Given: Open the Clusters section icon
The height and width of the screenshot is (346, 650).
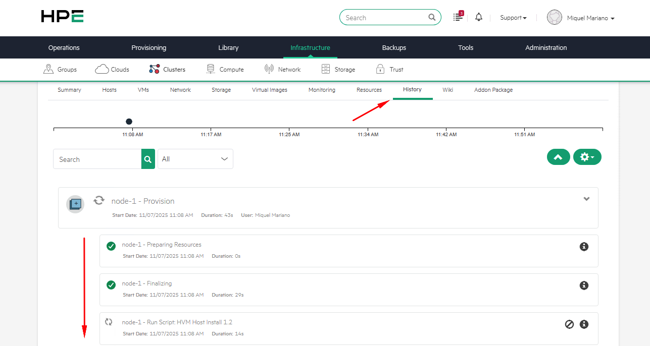Looking at the screenshot, I should point(155,69).
